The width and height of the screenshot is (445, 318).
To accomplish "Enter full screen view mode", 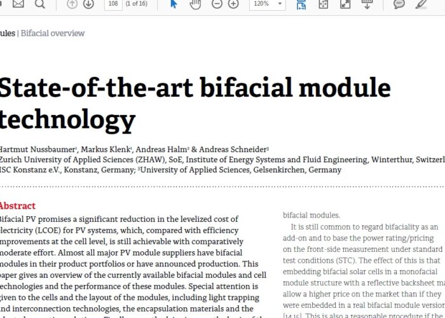I will coord(345,4).
